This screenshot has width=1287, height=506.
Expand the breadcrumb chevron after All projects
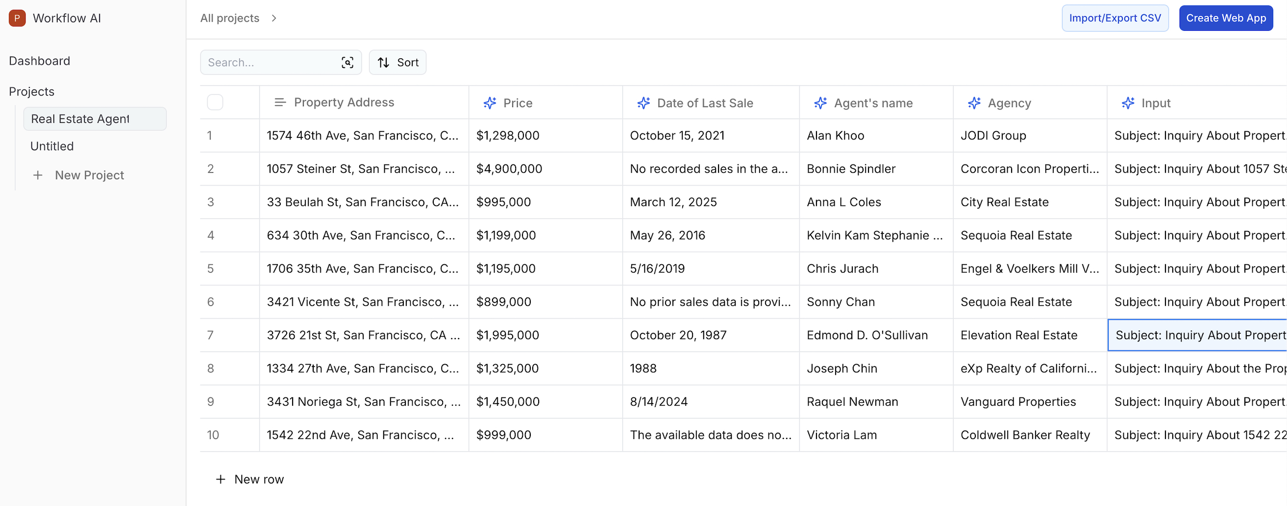pyautogui.click(x=274, y=18)
